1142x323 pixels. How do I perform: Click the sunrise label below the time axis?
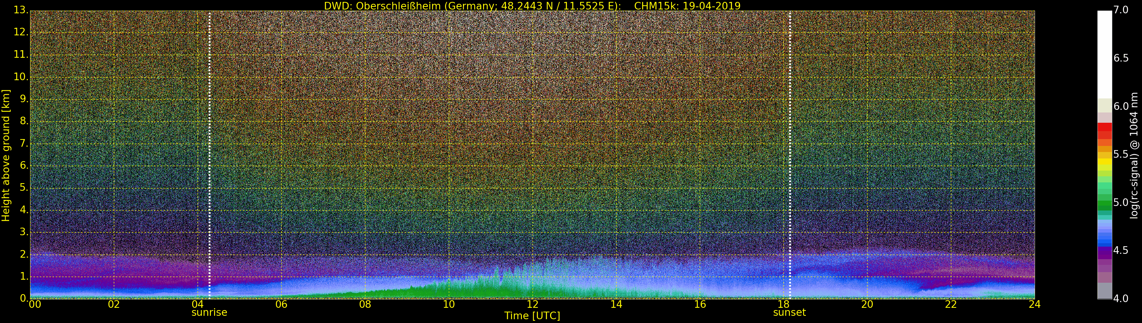coord(209,312)
